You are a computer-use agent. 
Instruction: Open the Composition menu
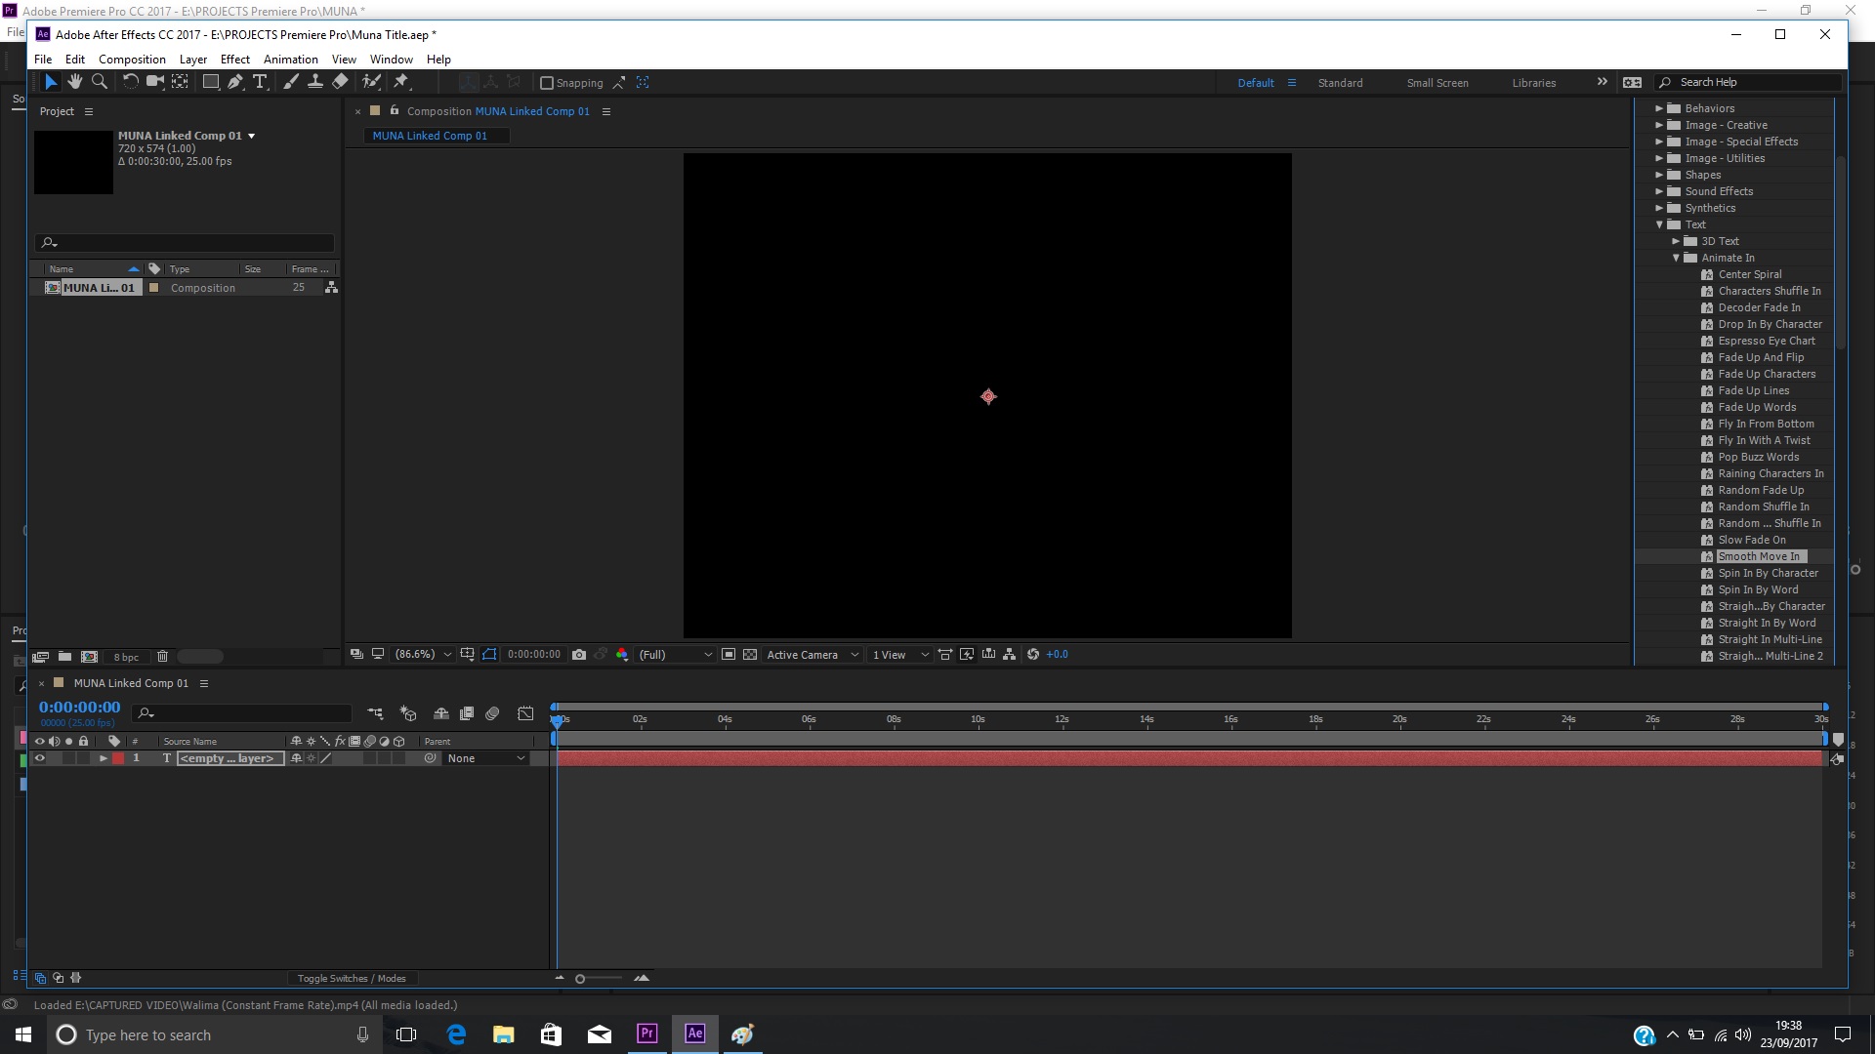(x=132, y=59)
